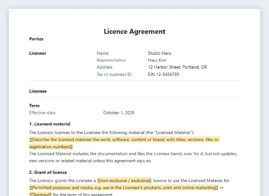The width and height of the screenshot is (269, 196).
Task: Click sentence 'The Licensor licenses to the Licensee'
Action: 111,133
